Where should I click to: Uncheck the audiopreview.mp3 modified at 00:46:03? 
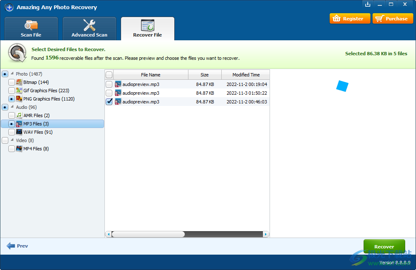(x=109, y=102)
